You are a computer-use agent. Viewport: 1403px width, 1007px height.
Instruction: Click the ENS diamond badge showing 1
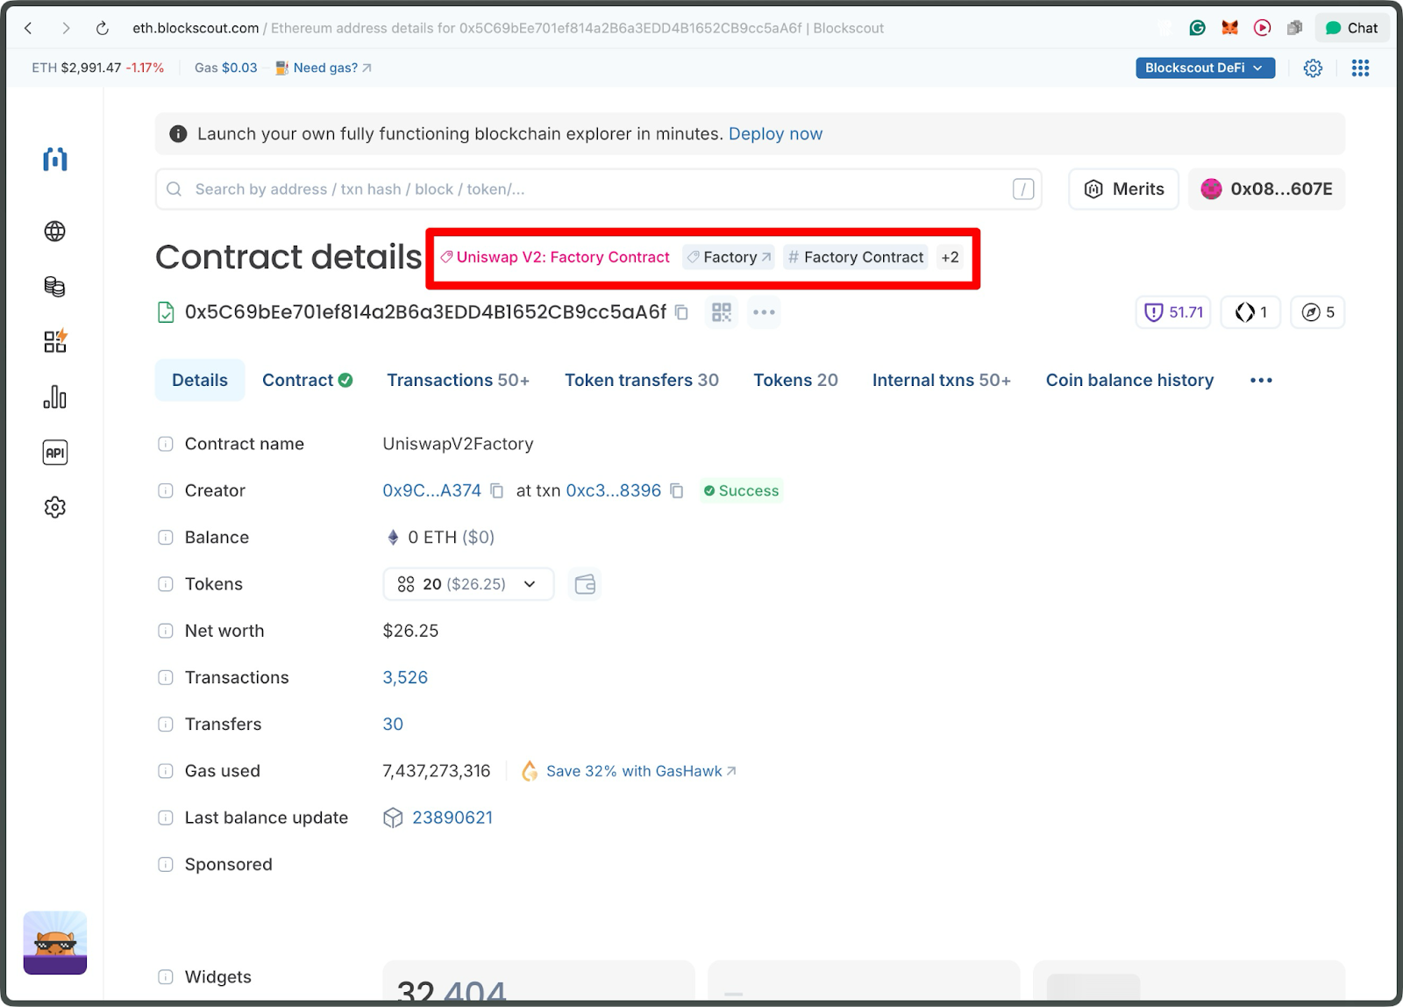[1250, 311]
